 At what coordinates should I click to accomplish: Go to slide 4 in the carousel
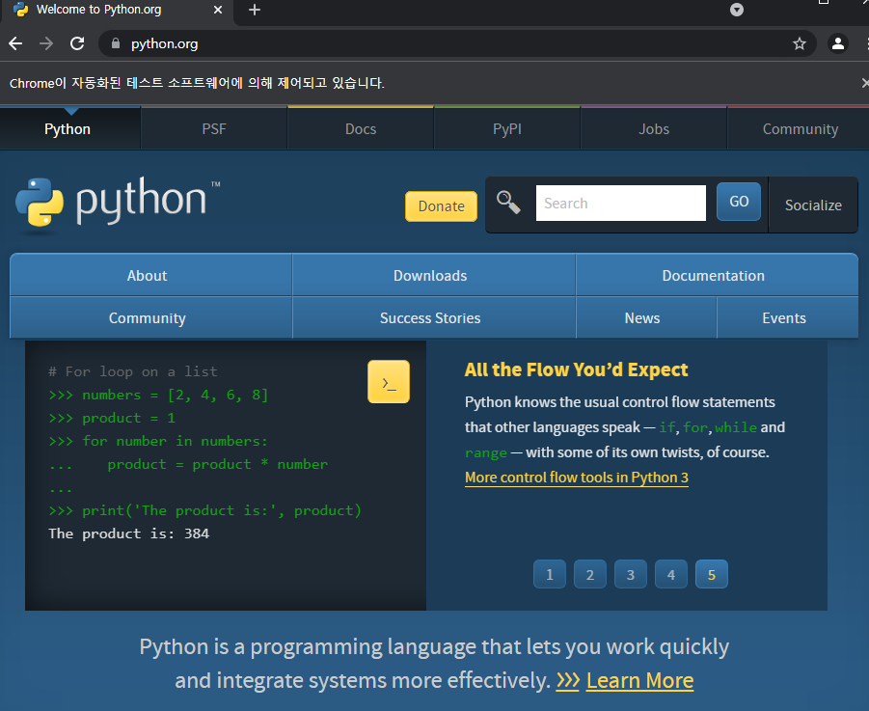click(670, 574)
